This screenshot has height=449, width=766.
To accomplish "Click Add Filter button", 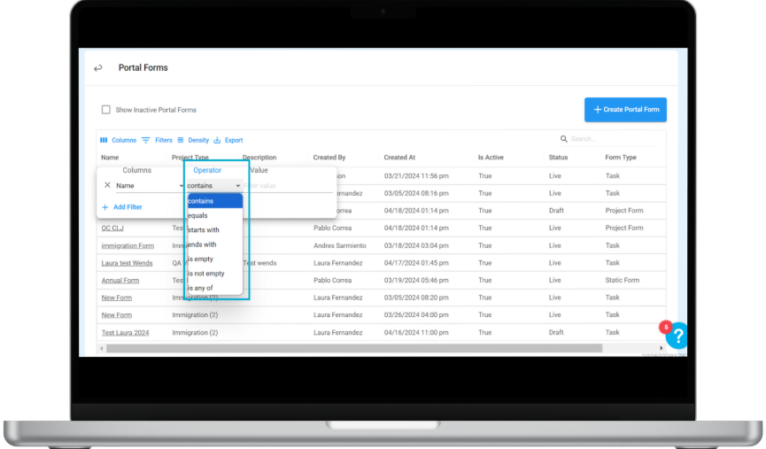I will coord(122,207).
